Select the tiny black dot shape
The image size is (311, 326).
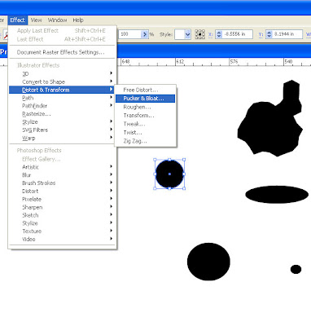click(296, 269)
